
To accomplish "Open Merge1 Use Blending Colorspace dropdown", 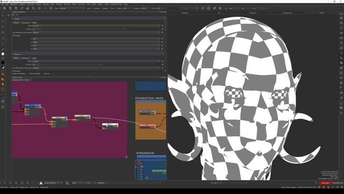I will coord(96,32).
